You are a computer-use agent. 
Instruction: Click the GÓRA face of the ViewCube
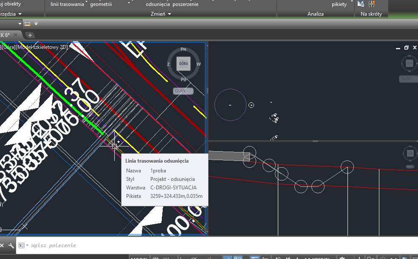184,64
